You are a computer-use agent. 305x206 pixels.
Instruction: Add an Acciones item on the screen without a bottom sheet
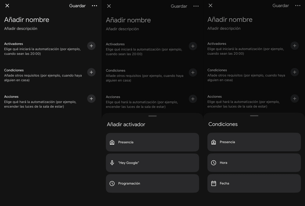[91, 99]
